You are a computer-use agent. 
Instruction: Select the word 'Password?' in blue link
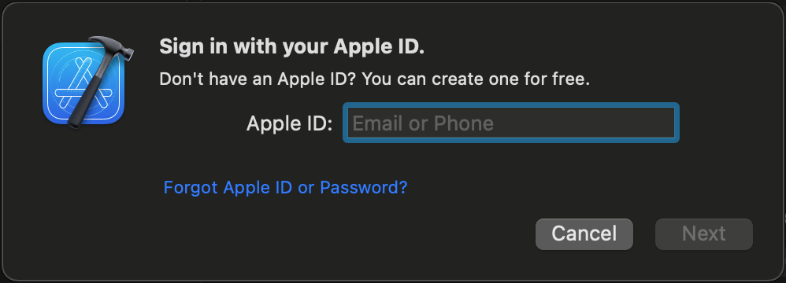click(364, 188)
